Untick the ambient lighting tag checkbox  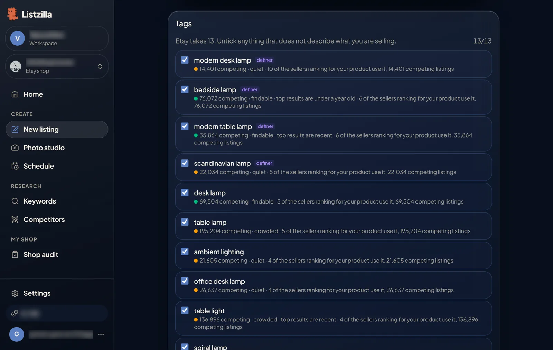185,252
